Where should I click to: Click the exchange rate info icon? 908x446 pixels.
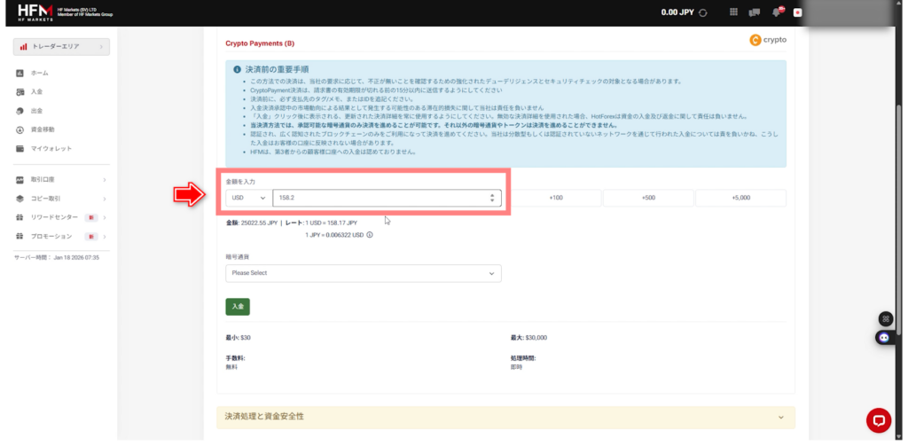coord(369,235)
